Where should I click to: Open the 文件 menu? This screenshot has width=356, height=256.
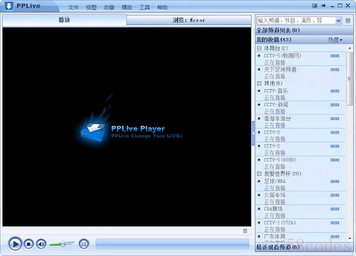(x=73, y=7)
